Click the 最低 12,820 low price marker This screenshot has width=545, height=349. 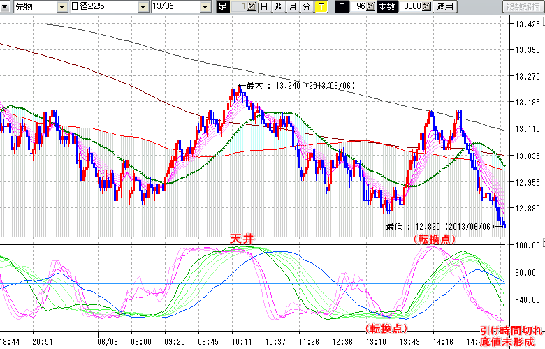tap(442, 226)
